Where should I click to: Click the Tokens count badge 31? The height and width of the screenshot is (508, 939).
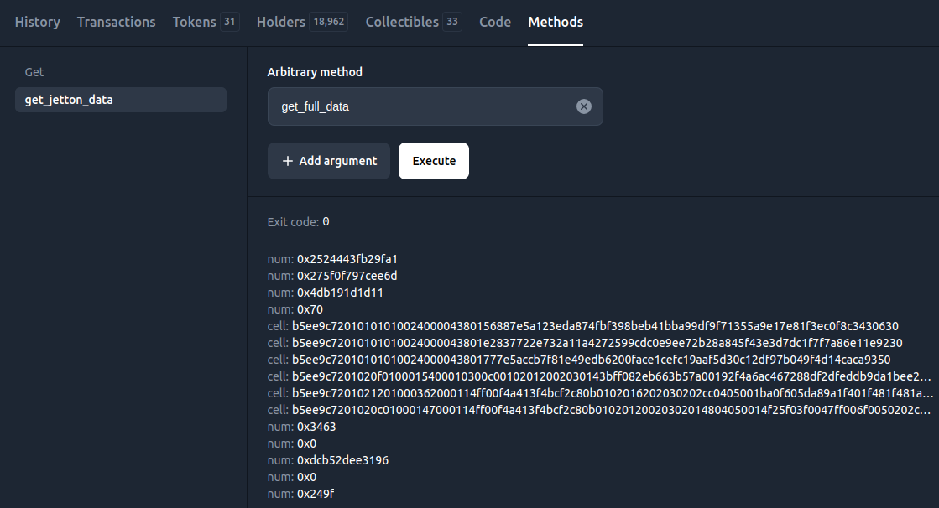pyautogui.click(x=229, y=22)
